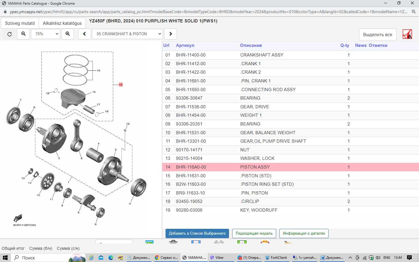This screenshot has height=262, width=419.
Task: Open Internet Explorer from the taskbar
Action: [x=91, y=258]
